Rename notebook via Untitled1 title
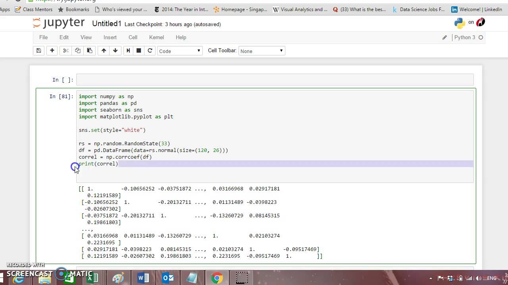 107,24
